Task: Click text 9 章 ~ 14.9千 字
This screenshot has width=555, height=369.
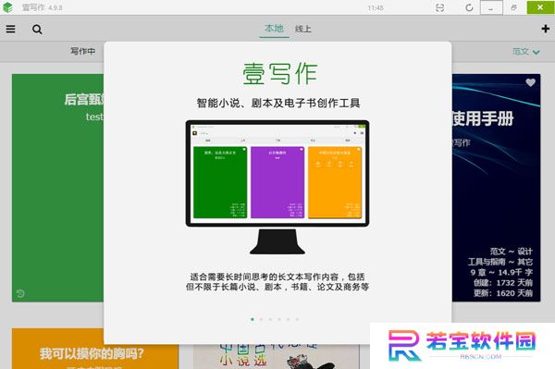Action: (x=501, y=272)
